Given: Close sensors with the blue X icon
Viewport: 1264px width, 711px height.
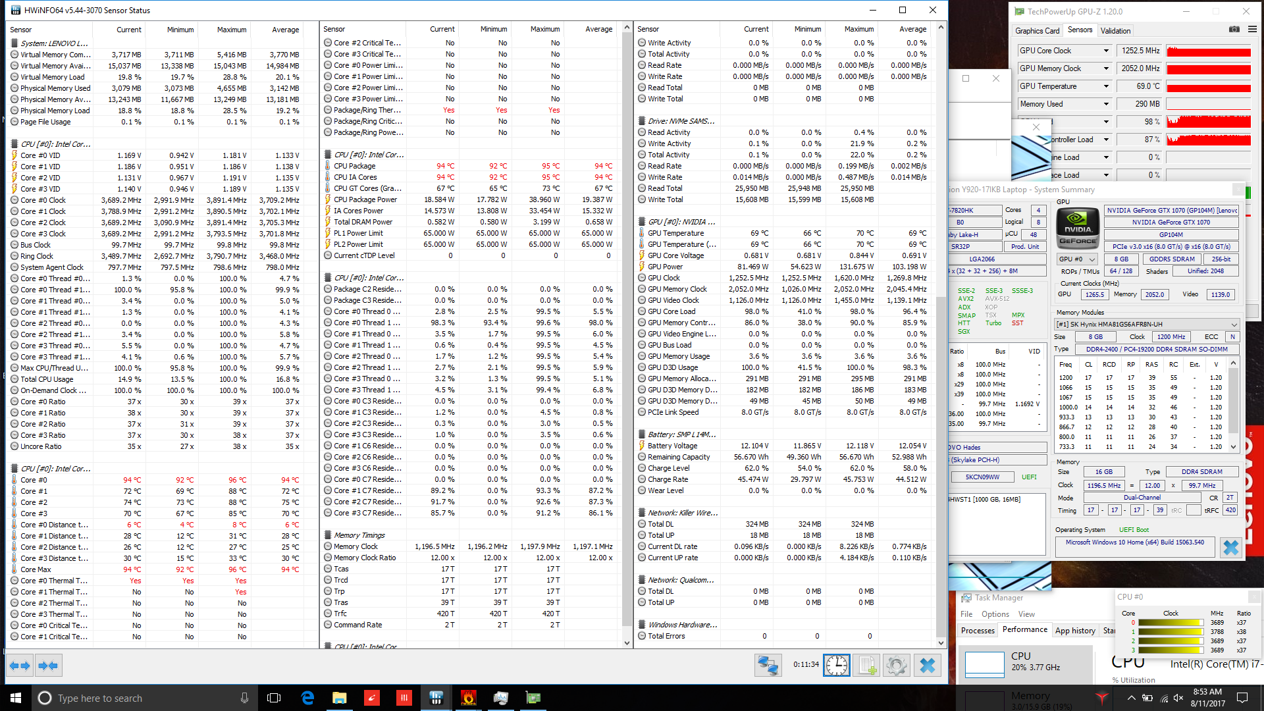Looking at the screenshot, I should [927, 666].
